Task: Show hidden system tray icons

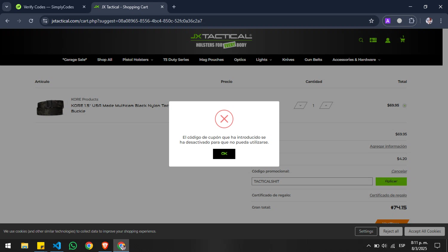Action: click(x=369, y=246)
